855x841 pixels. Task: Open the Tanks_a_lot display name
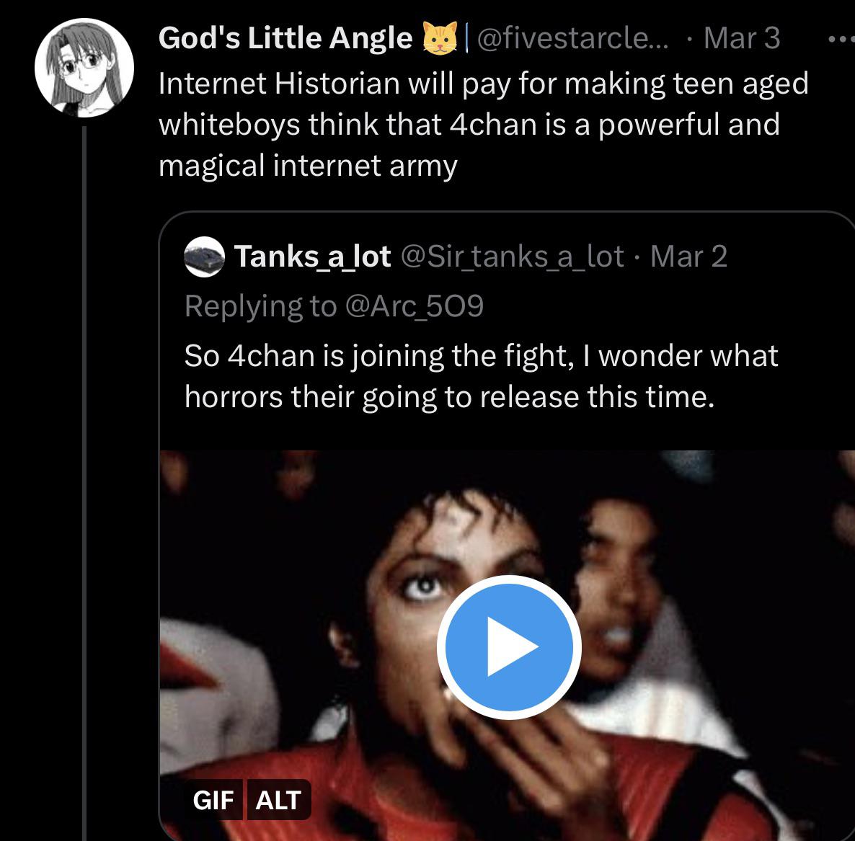click(312, 257)
